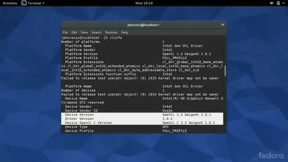This screenshot has width=288, height=162.
Task: Click the highlighted 'Driver Version' label
Action: click(79, 119)
